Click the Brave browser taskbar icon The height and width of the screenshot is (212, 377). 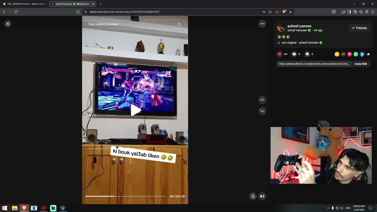[x=24, y=208]
